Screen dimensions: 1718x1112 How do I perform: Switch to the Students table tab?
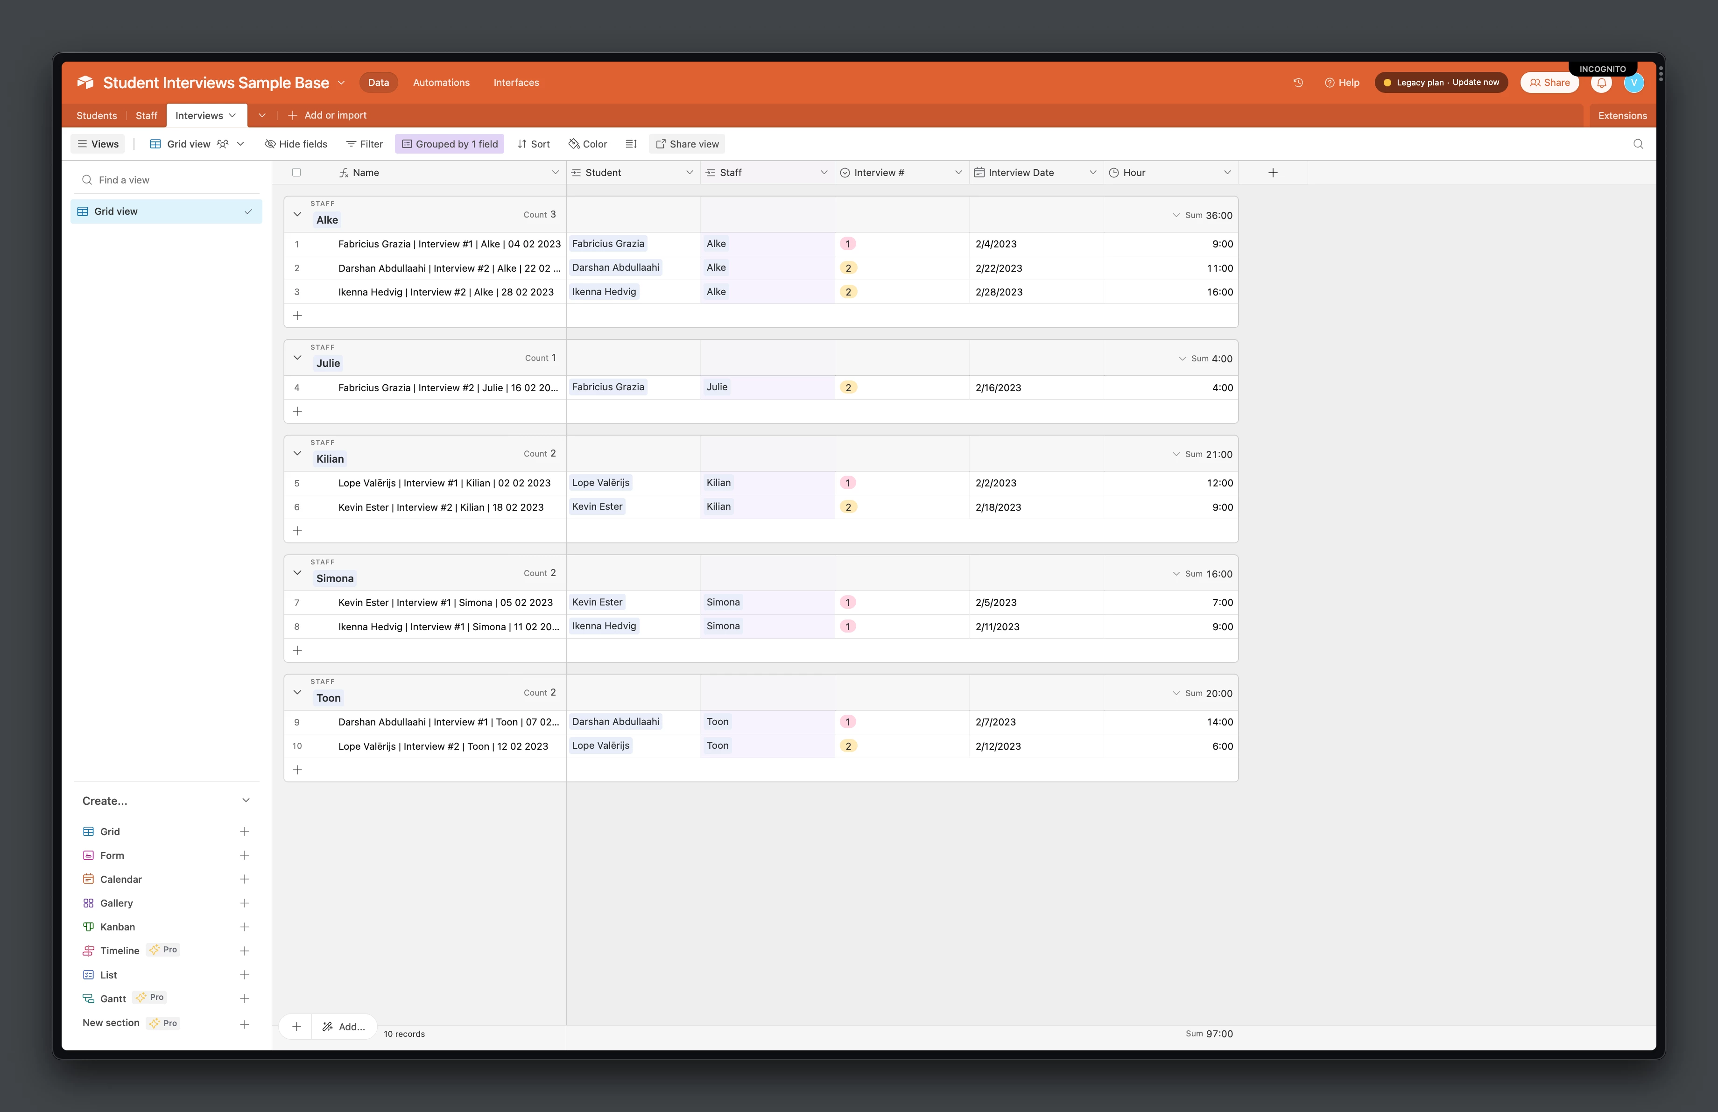pyautogui.click(x=97, y=115)
